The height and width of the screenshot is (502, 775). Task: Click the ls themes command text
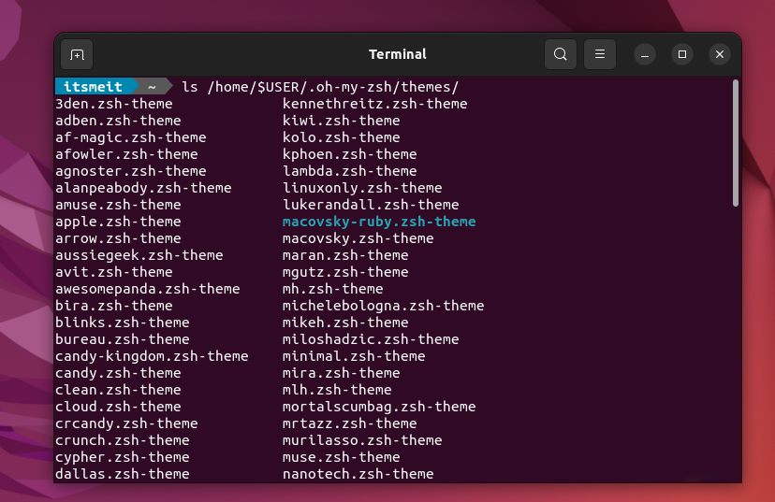(320, 87)
